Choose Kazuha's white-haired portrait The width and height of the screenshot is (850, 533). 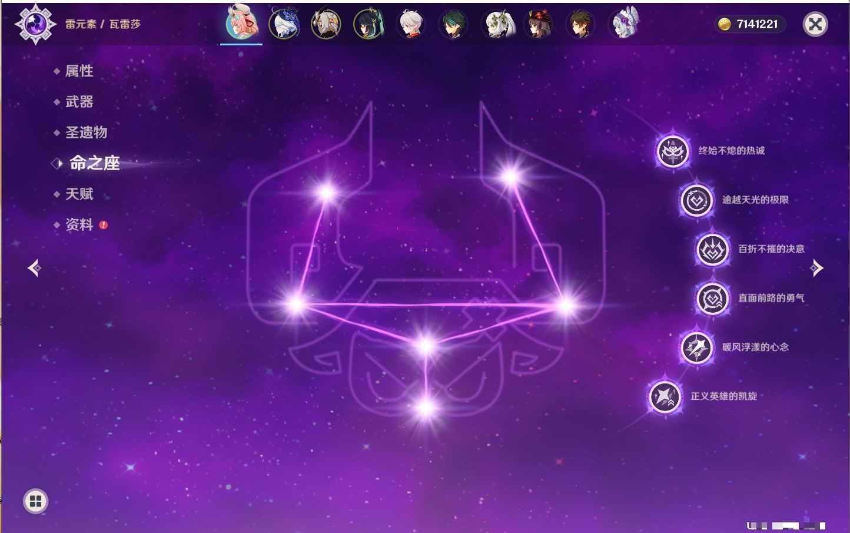click(411, 24)
